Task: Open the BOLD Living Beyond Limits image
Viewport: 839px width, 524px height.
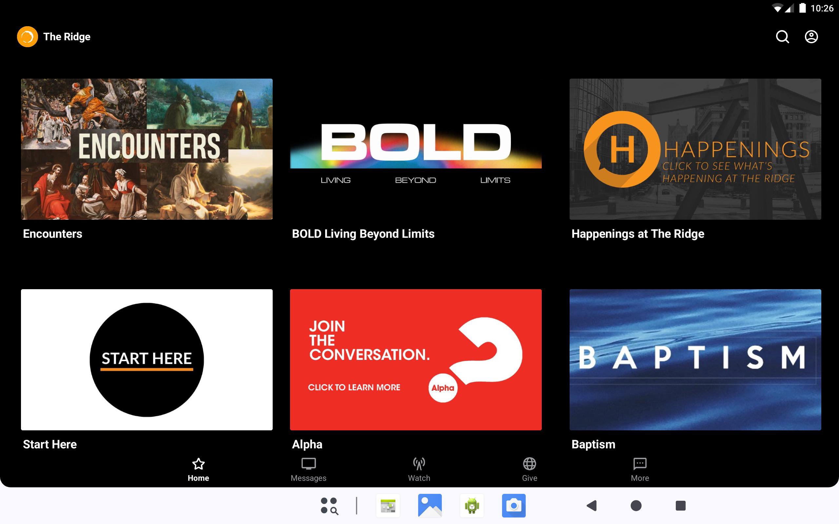Action: (416, 149)
